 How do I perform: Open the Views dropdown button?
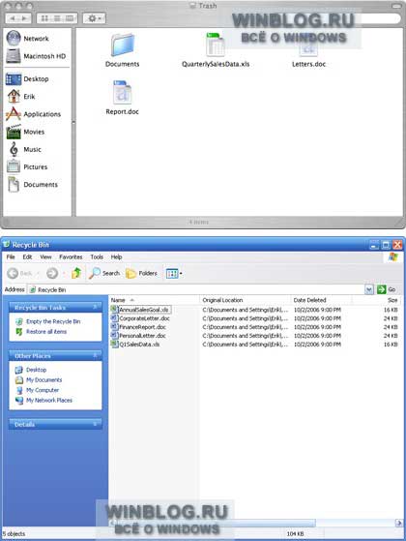coord(174,273)
